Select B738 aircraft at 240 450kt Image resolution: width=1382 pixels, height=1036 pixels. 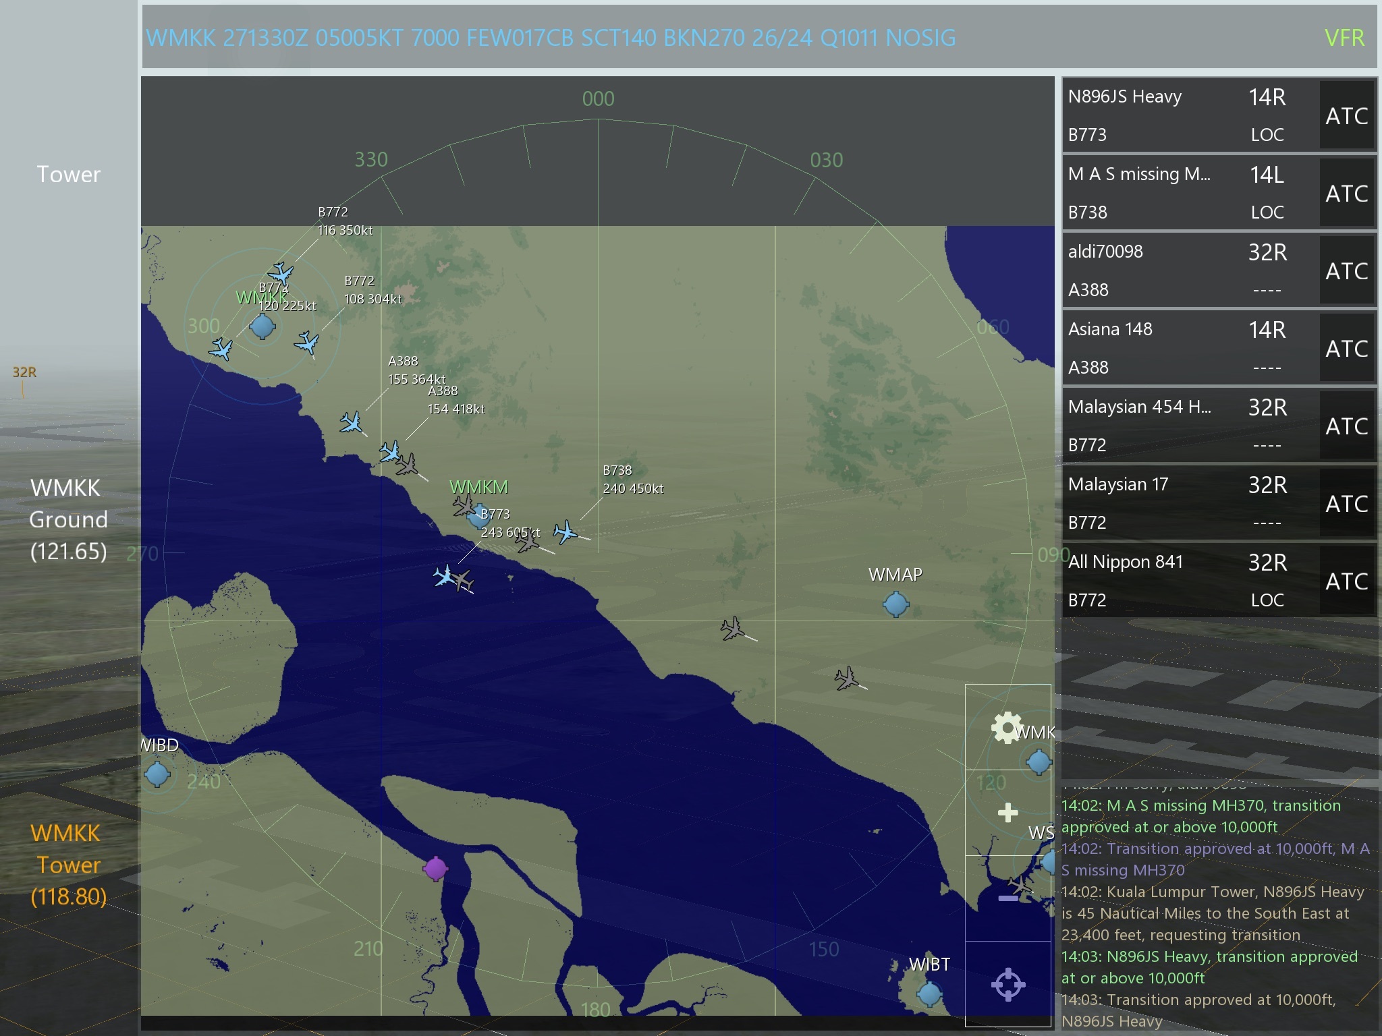(x=565, y=532)
